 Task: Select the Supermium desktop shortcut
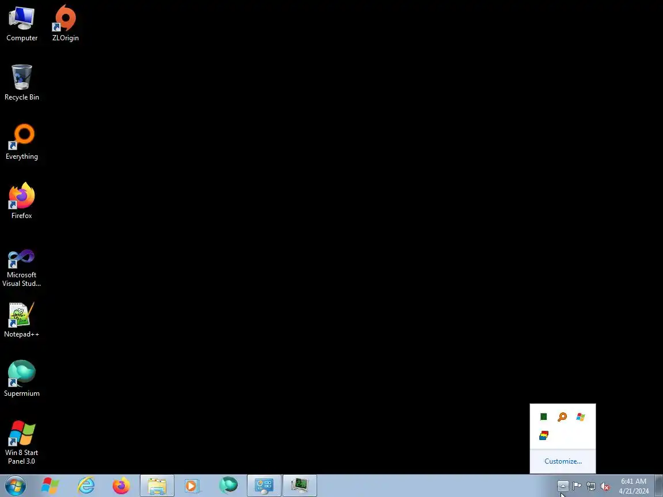click(x=21, y=379)
